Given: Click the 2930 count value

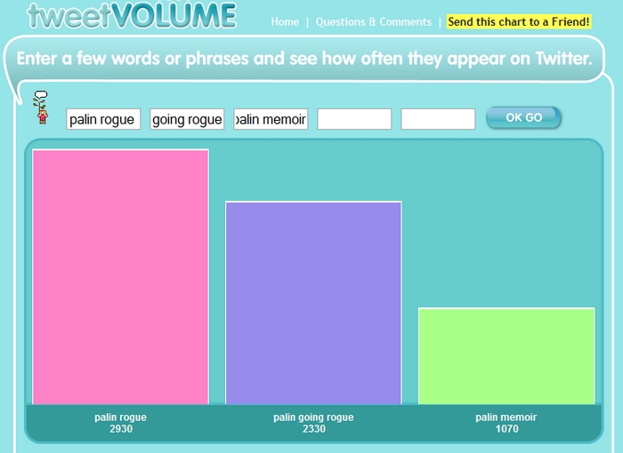Looking at the screenshot, I should [x=121, y=429].
